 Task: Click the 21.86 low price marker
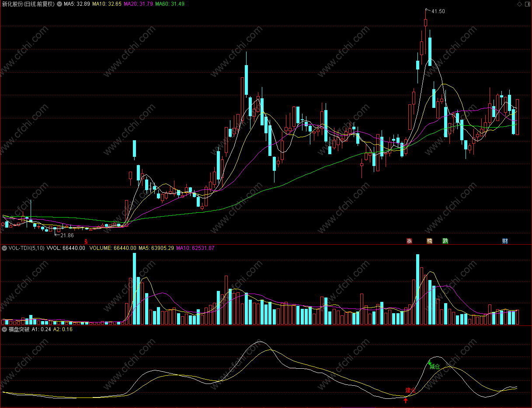click(x=67, y=235)
